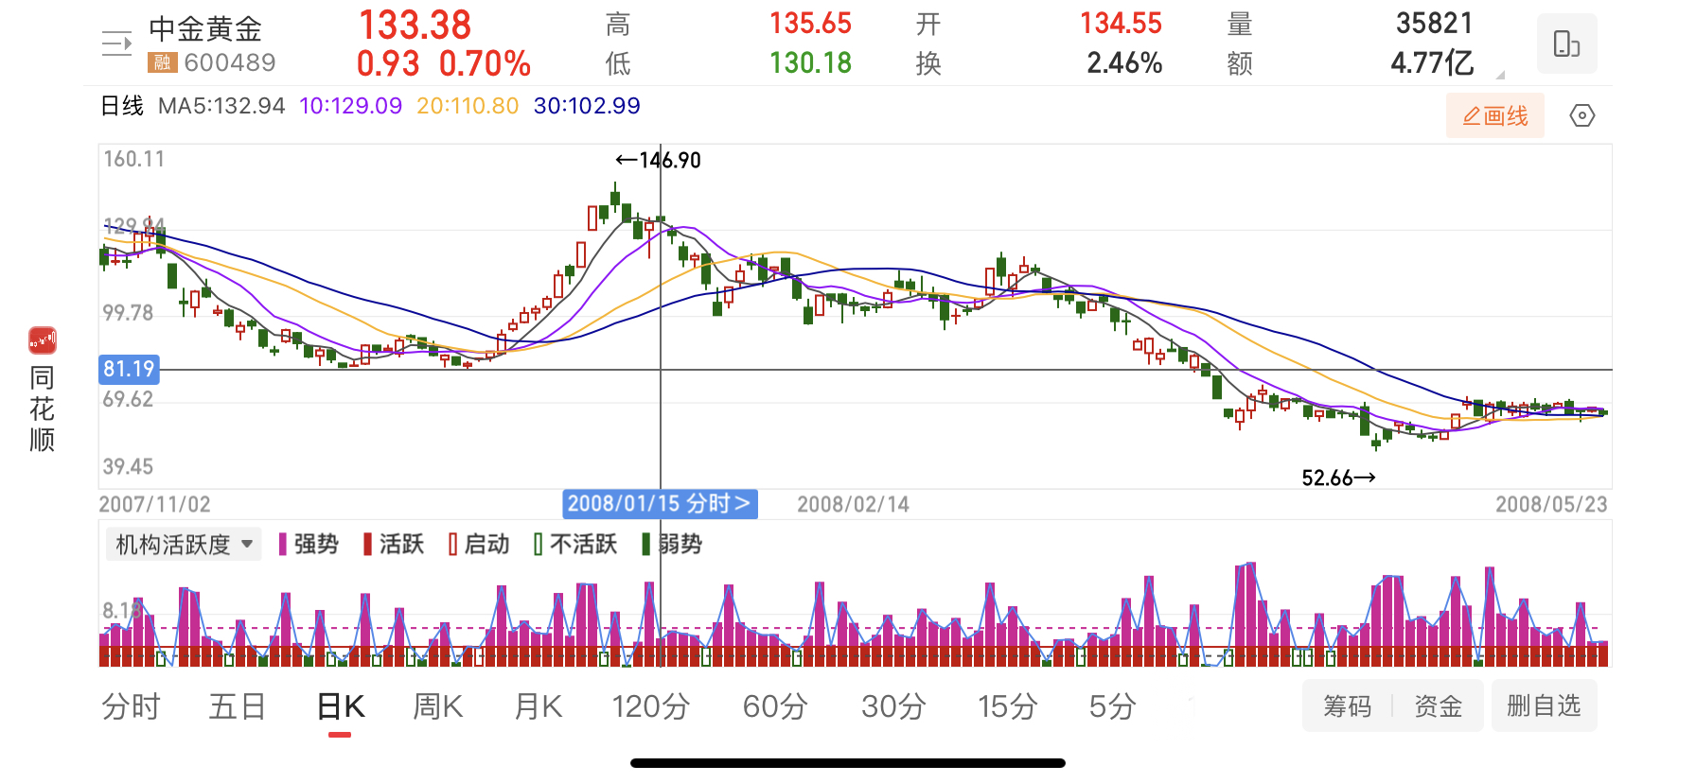This screenshot has width=1696, height=783.
Task: Tap the 强势 legend color swatch
Action: tap(283, 544)
